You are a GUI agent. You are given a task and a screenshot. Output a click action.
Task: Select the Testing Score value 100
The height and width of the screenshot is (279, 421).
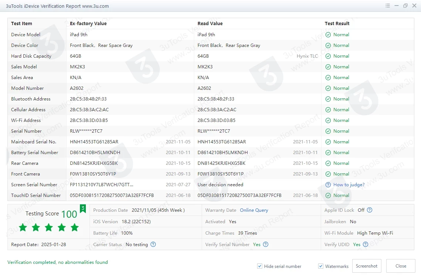pos(69,214)
